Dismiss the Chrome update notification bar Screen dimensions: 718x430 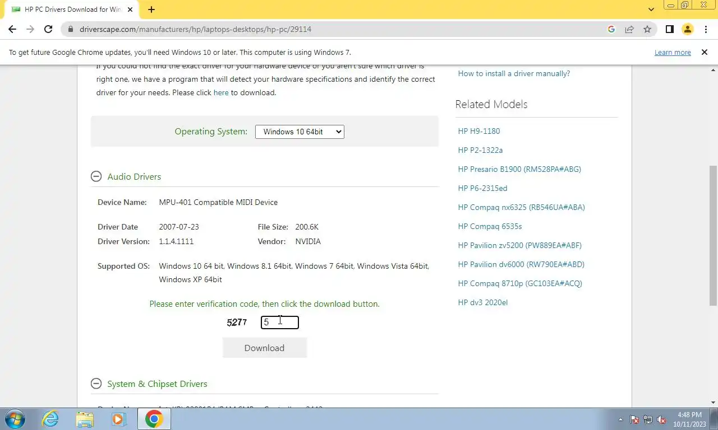click(704, 52)
